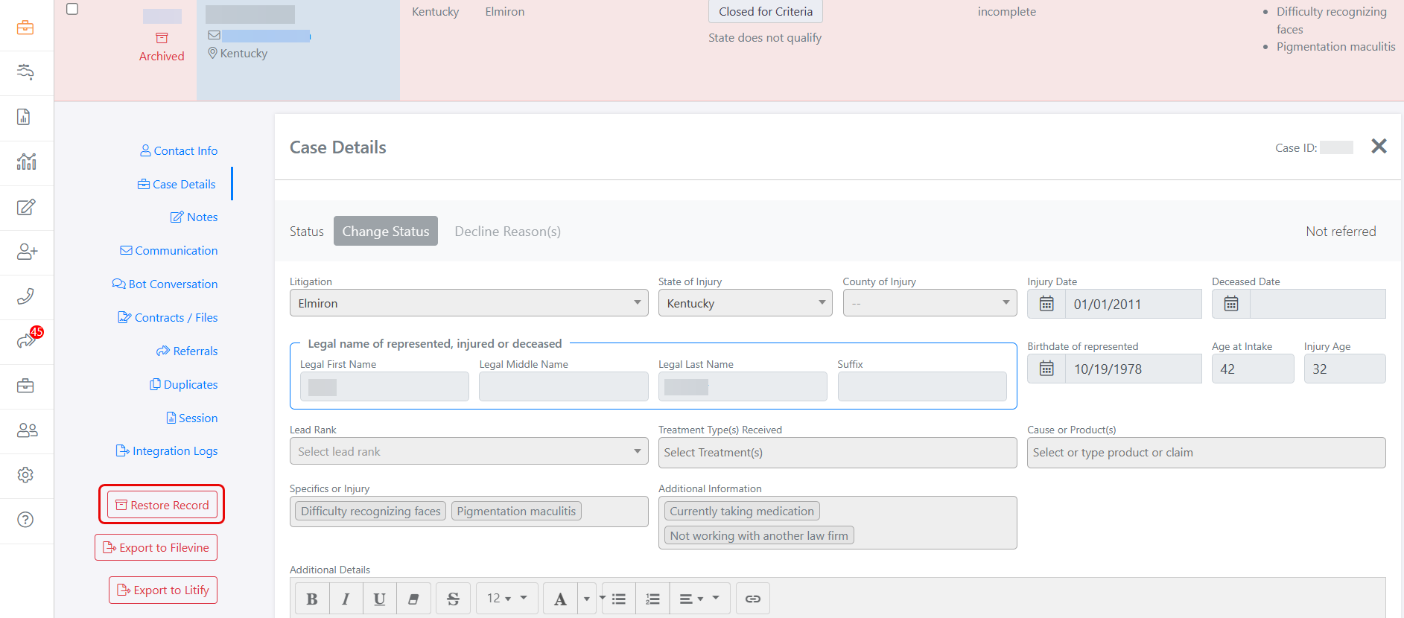Screen dimensions: 1404x618
Task: Open the State of Injury dropdown
Action: pos(745,303)
